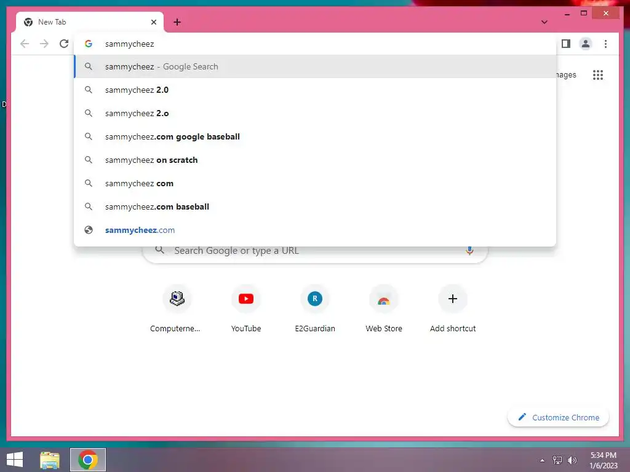Expand the tab search chevron

click(x=544, y=22)
